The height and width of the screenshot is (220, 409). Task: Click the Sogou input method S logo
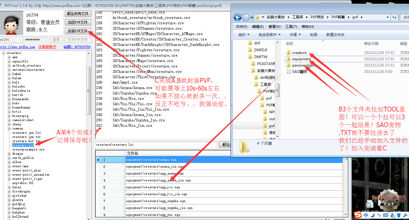click(358, 215)
